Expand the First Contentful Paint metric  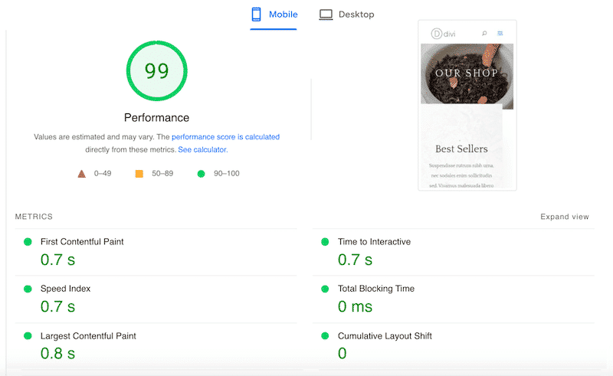[x=82, y=242]
